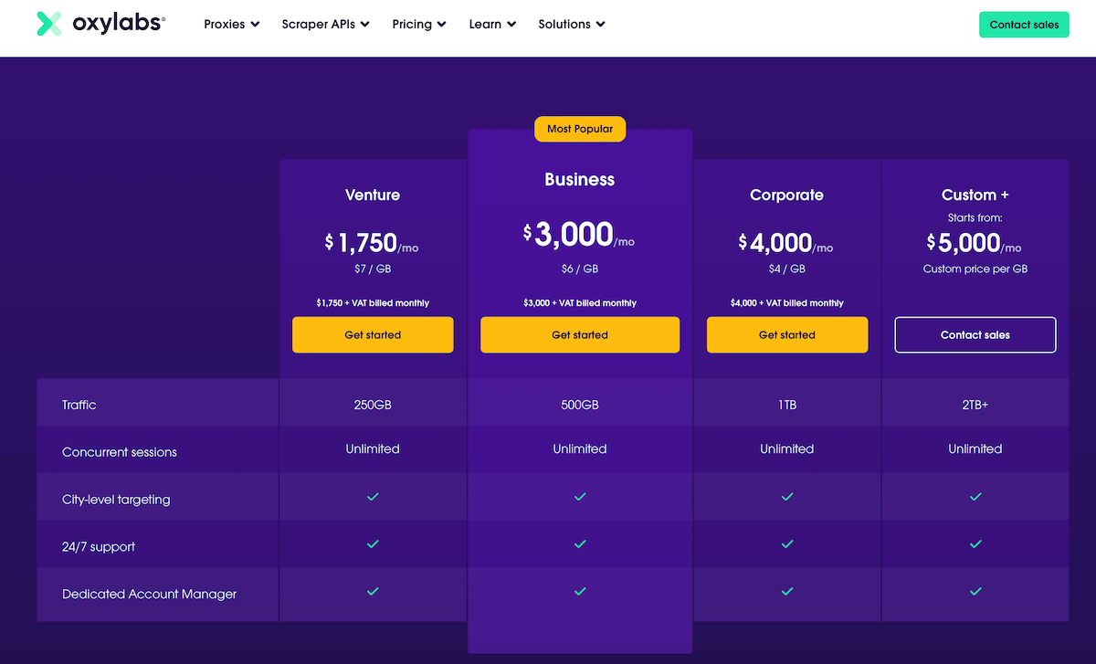Click the 500GB traffic value
This screenshot has height=664, width=1096.
[x=580, y=405]
